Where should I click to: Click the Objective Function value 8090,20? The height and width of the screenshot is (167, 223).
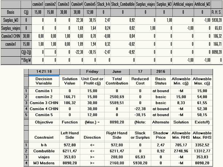(117, 122)
